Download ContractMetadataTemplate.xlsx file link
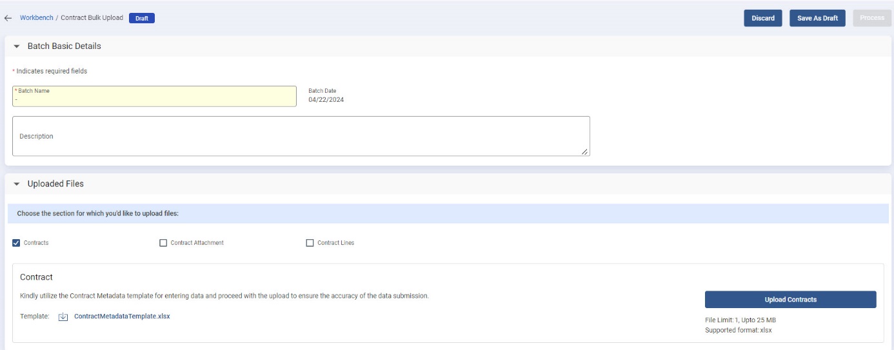 pos(122,316)
